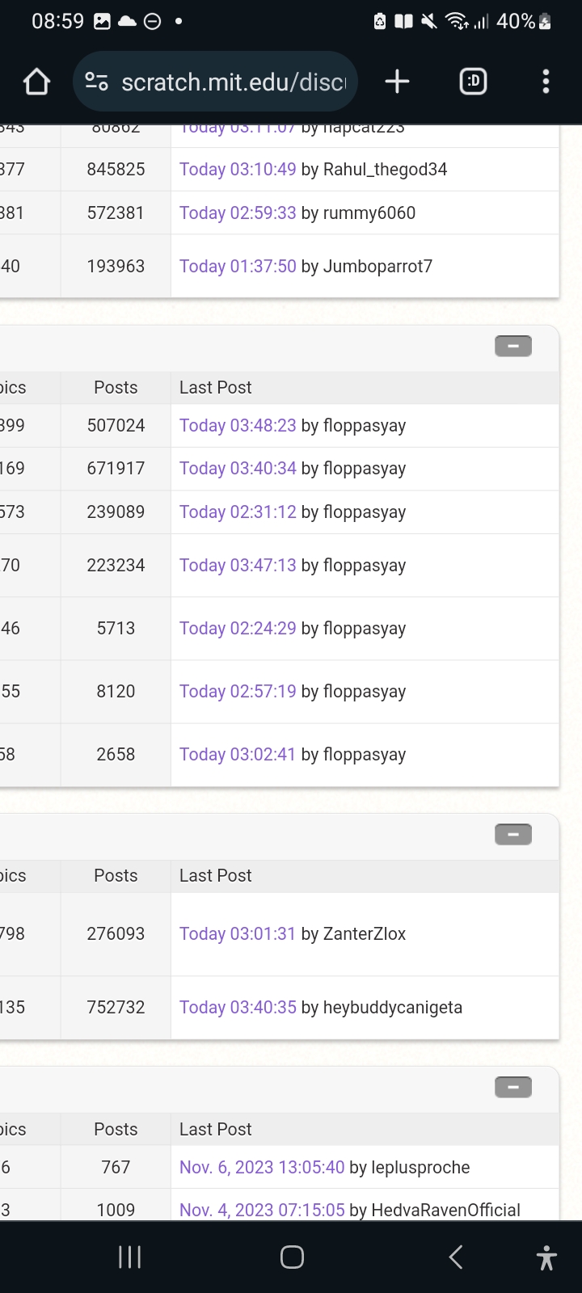Open last post Today 03:48:23 link
The image size is (582, 1293).
(238, 426)
